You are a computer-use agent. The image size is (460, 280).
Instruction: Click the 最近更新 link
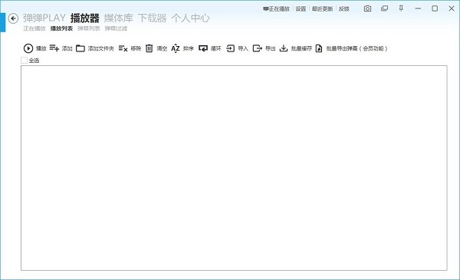coord(322,8)
